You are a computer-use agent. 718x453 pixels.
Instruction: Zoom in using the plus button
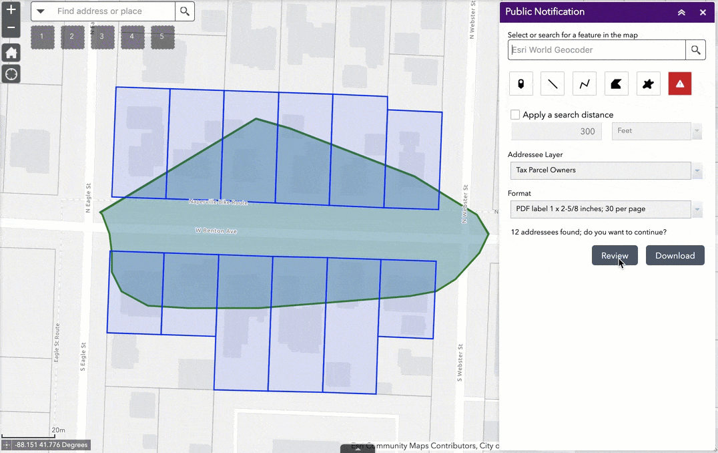[x=11, y=11]
